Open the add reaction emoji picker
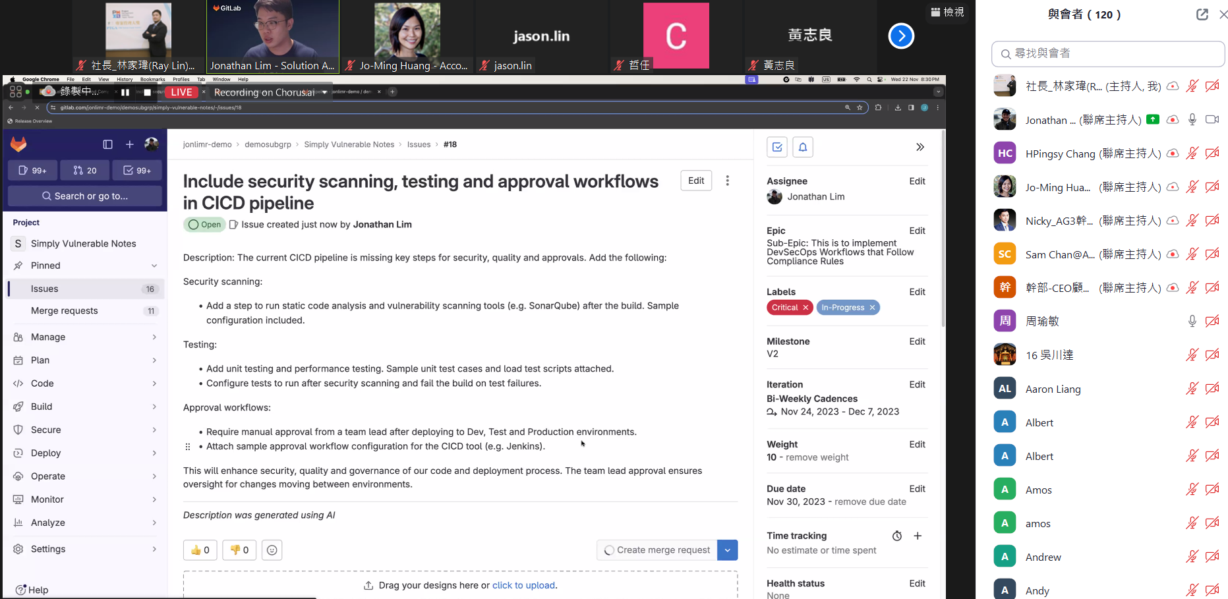The height and width of the screenshot is (599, 1228). (x=272, y=550)
